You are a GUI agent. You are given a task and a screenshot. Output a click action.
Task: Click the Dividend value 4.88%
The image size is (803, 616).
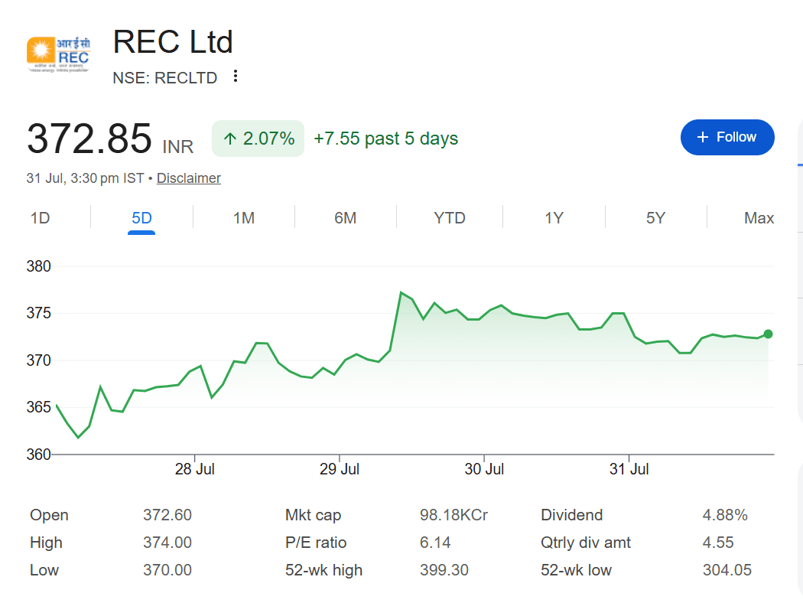[725, 514]
